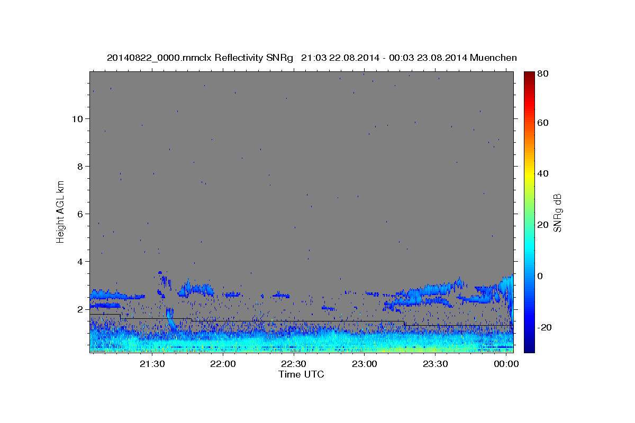The image size is (635, 423).
Task: Click the colorbar value 60
Action: (542, 123)
